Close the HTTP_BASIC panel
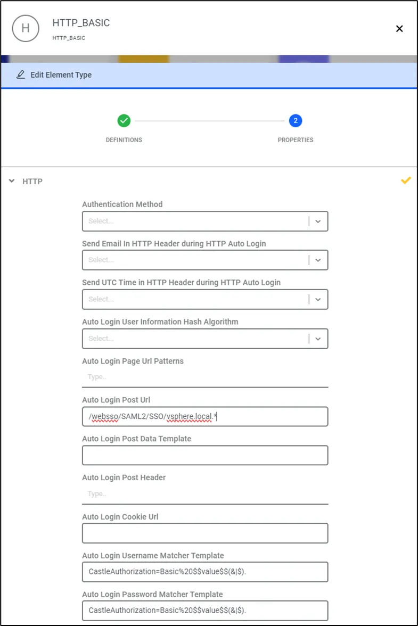 [399, 29]
